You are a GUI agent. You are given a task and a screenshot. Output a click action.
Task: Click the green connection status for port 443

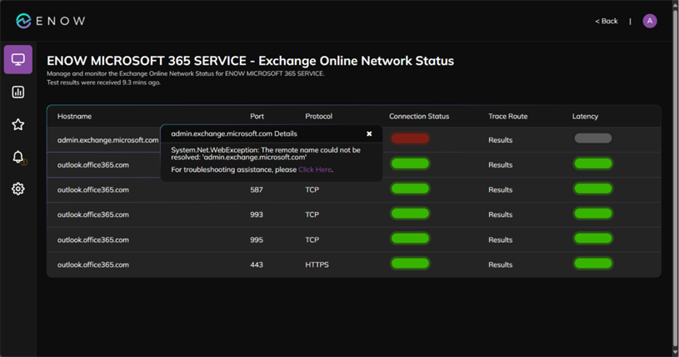click(x=410, y=264)
